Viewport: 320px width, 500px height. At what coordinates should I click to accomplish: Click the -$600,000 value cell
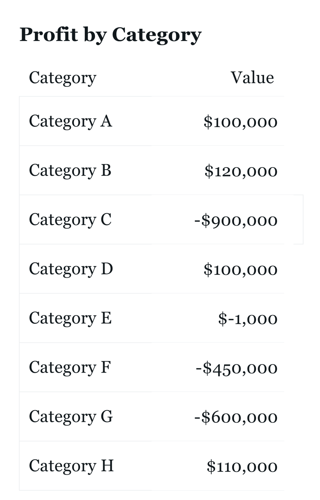236,417
